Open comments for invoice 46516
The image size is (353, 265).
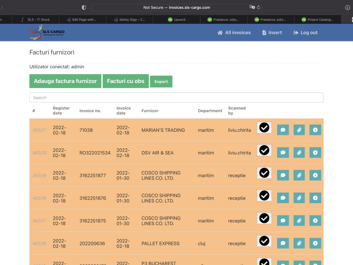coord(283,243)
